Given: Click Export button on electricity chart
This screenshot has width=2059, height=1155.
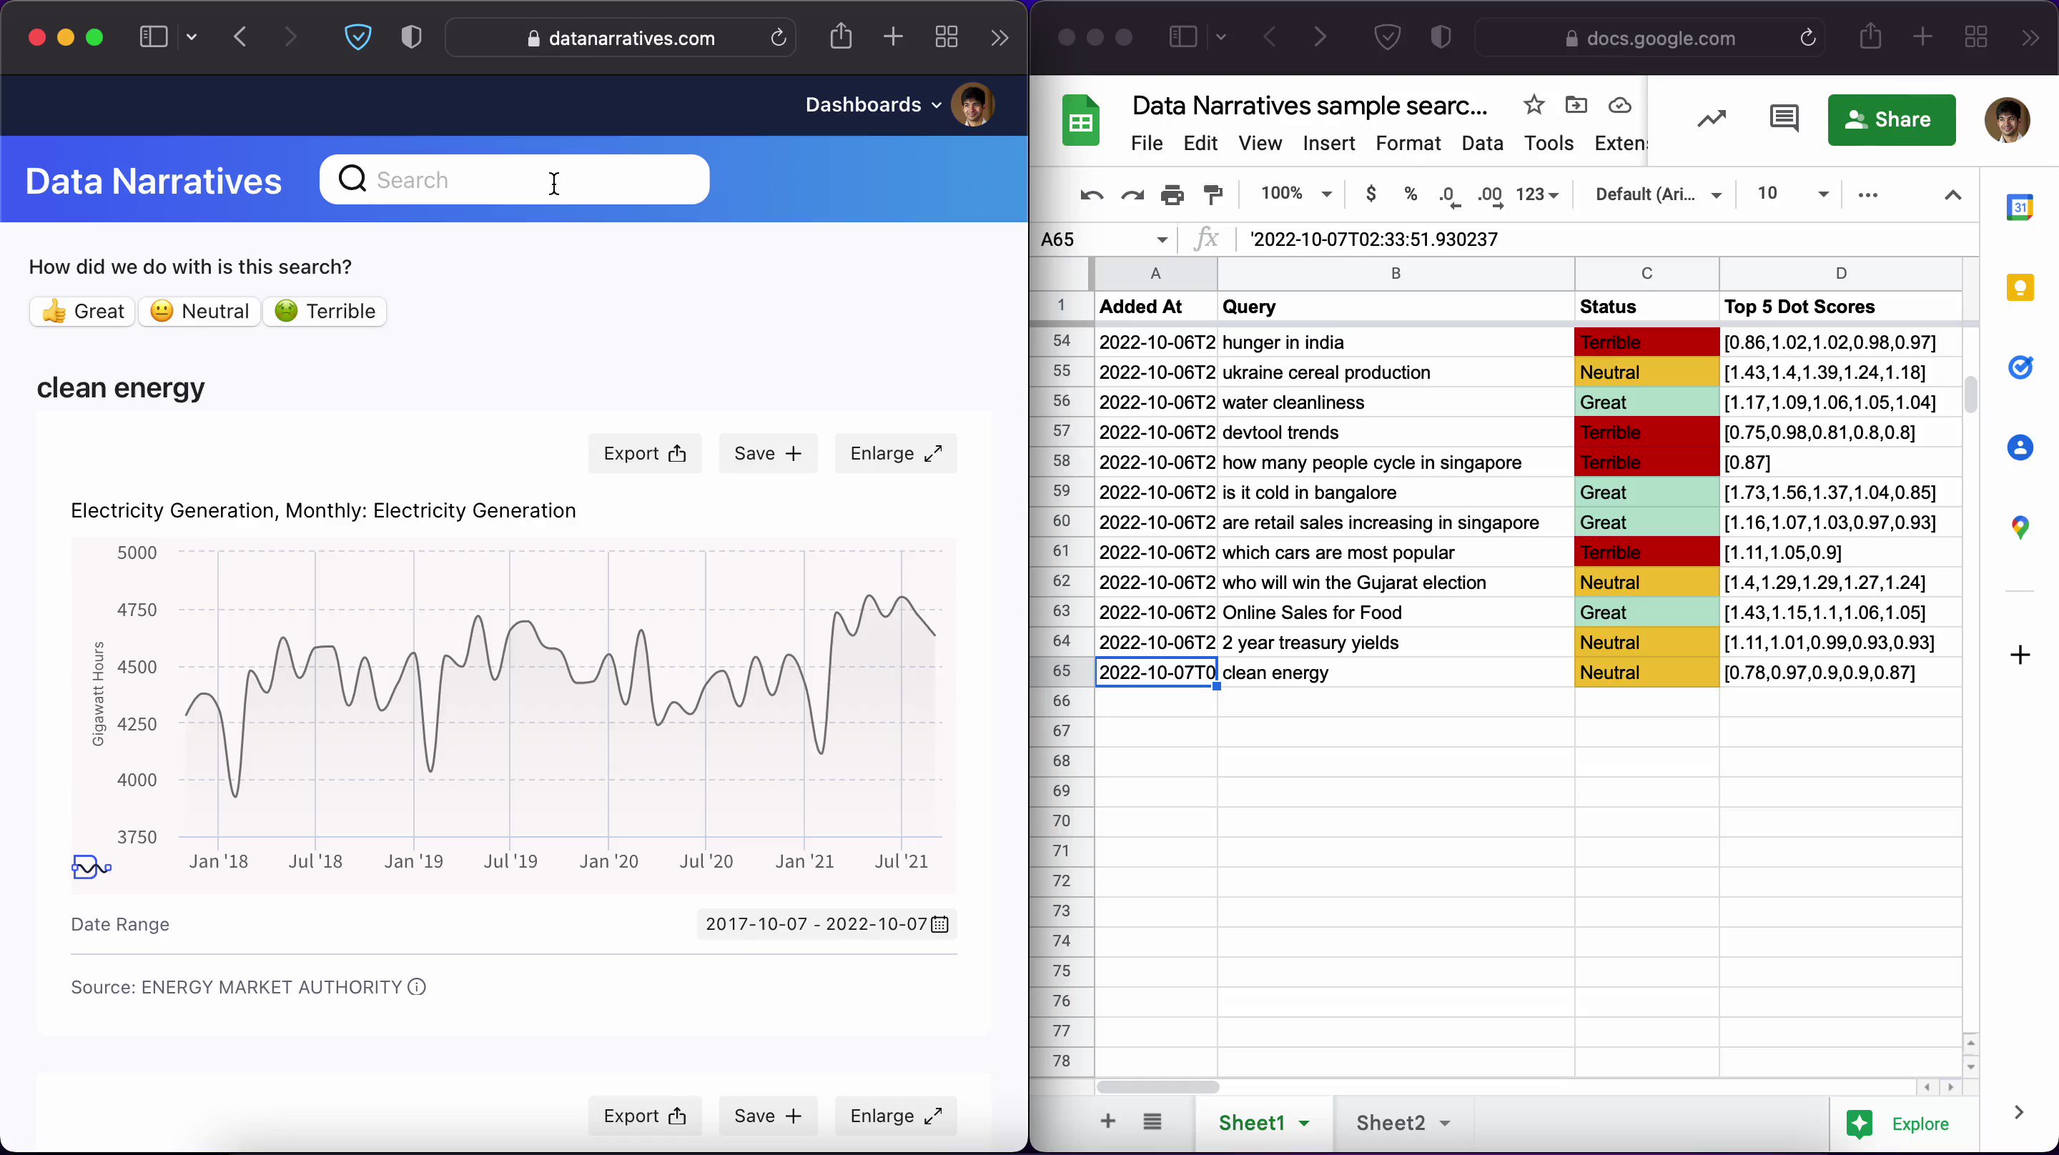Looking at the screenshot, I should coord(644,454).
